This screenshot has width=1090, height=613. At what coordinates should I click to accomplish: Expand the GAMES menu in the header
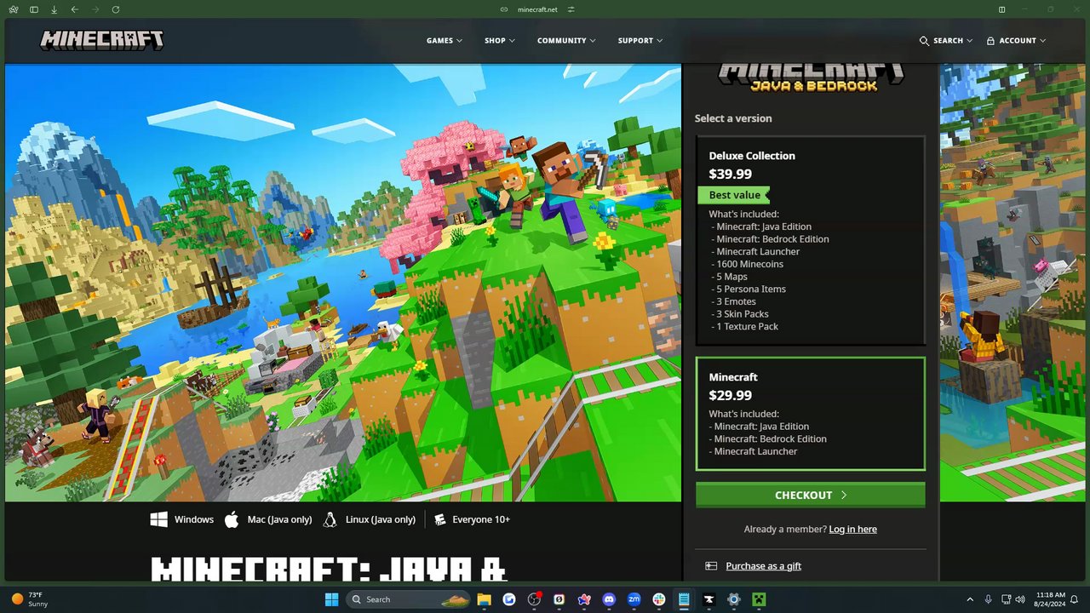[445, 41]
